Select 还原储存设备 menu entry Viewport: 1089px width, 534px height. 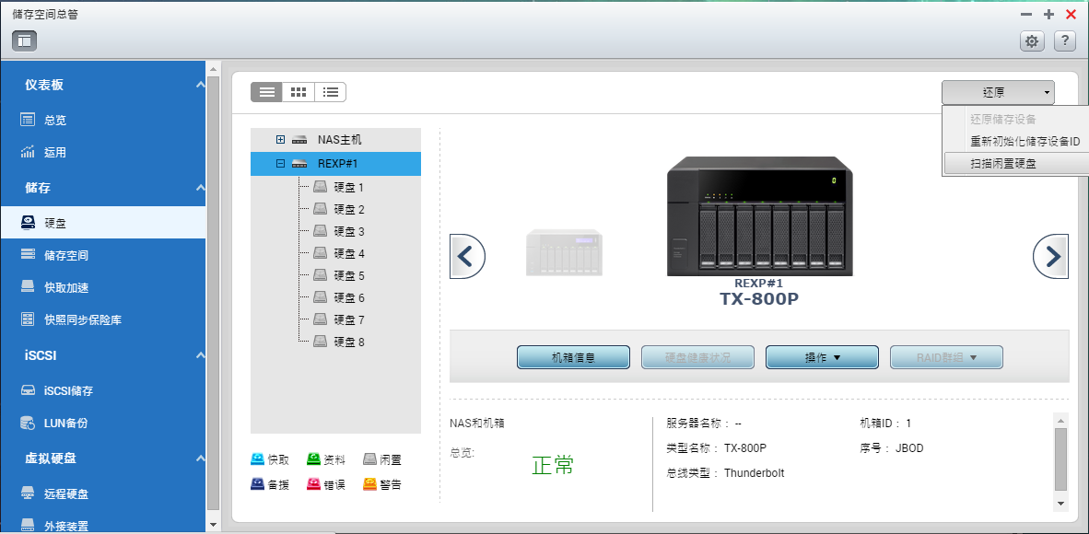click(x=1003, y=119)
